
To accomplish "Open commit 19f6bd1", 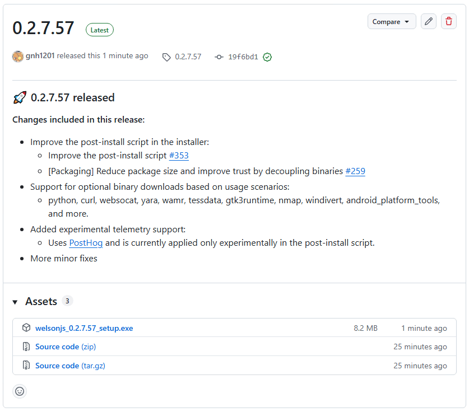I will (243, 57).
